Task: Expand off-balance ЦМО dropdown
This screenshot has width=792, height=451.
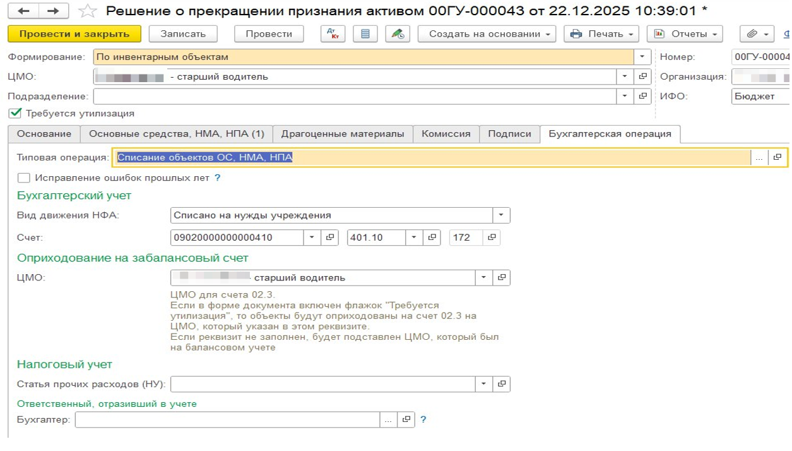Action: [484, 278]
